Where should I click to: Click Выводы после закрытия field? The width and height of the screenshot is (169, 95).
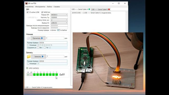click(59, 28)
